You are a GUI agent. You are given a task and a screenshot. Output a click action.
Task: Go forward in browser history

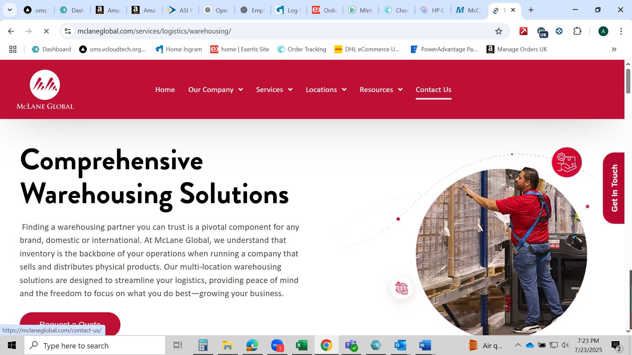point(29,31)
